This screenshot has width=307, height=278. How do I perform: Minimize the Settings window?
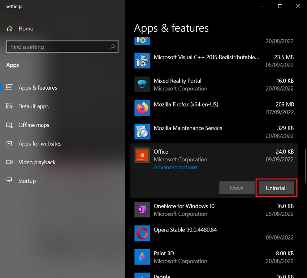(x=262, y=6)
